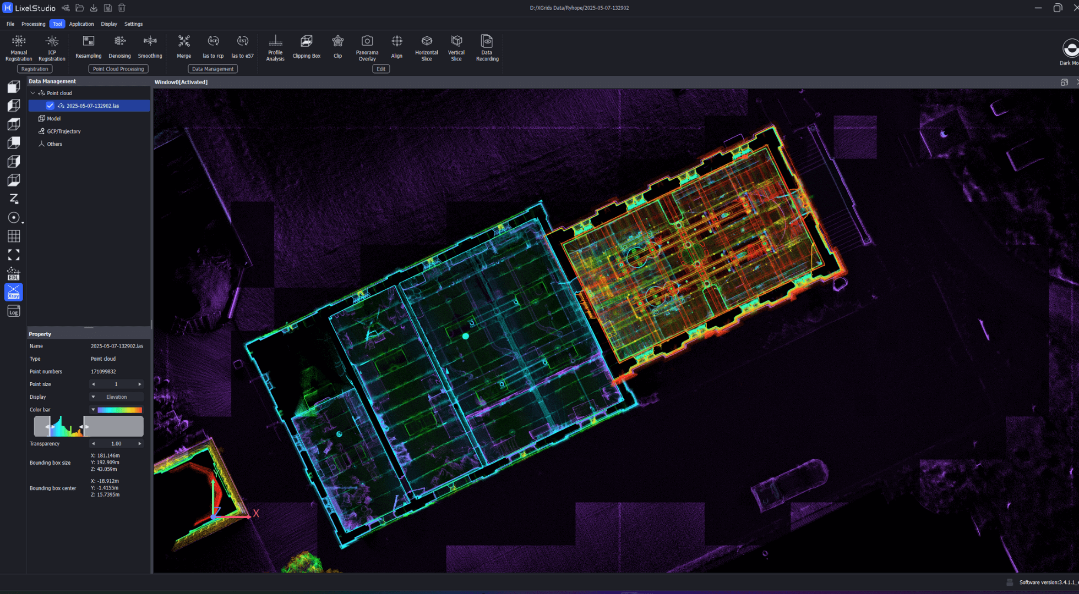Click the Point Cloud Processing group label

coord(118,69)
